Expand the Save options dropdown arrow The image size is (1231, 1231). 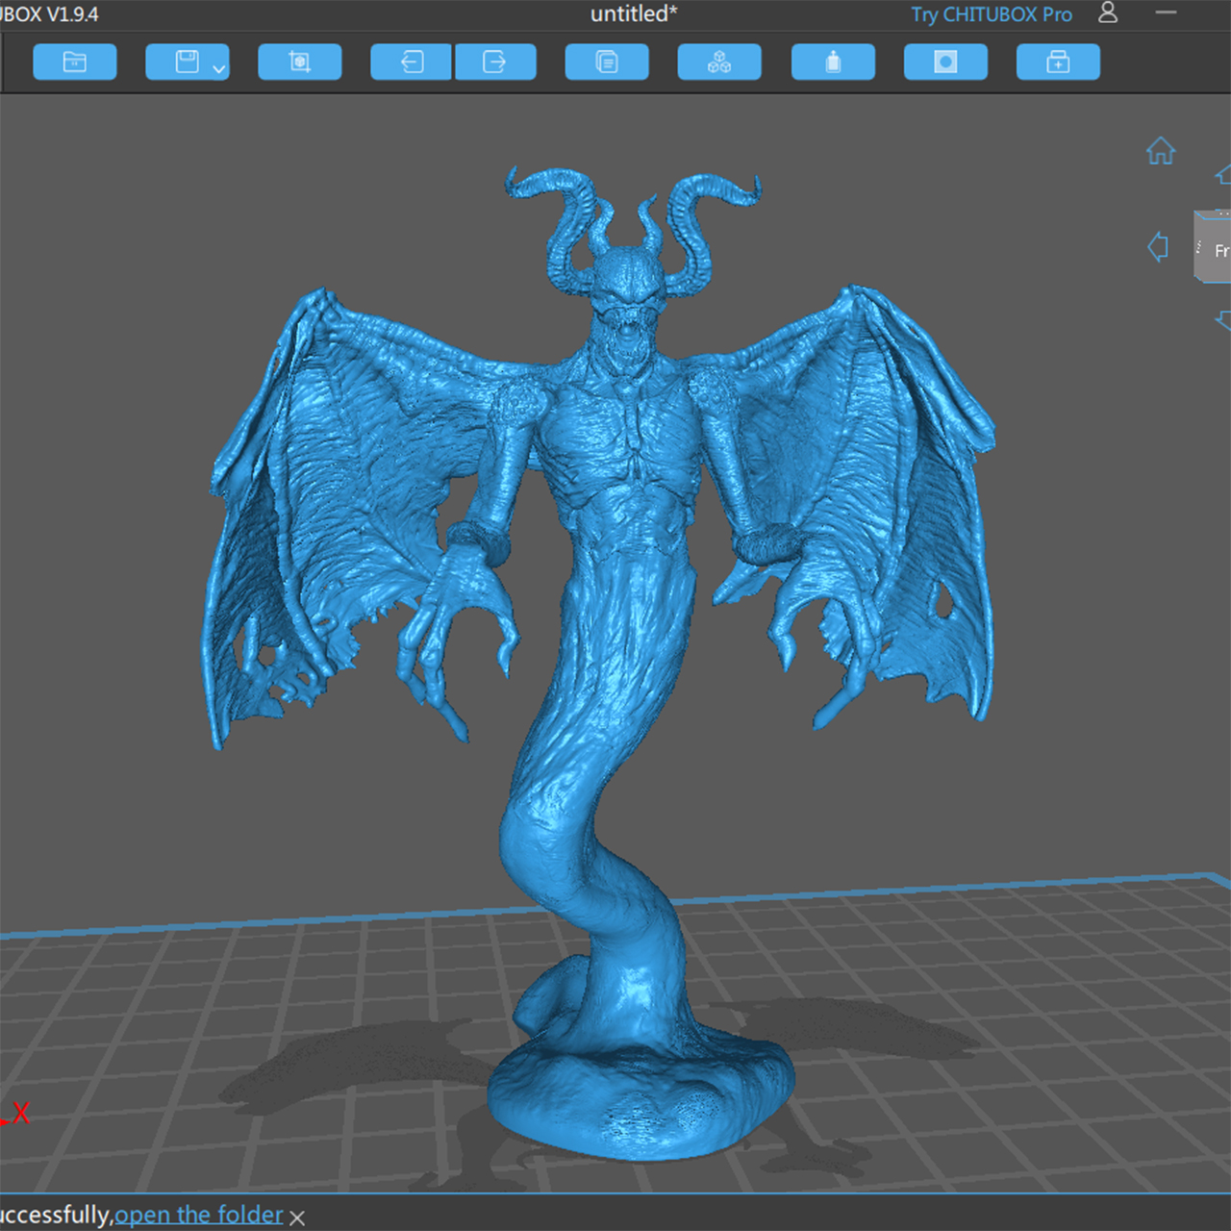[x=219, y=69]
